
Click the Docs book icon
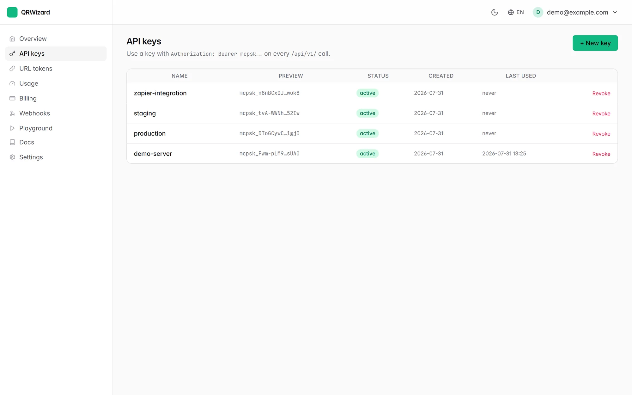pos(12,142)
